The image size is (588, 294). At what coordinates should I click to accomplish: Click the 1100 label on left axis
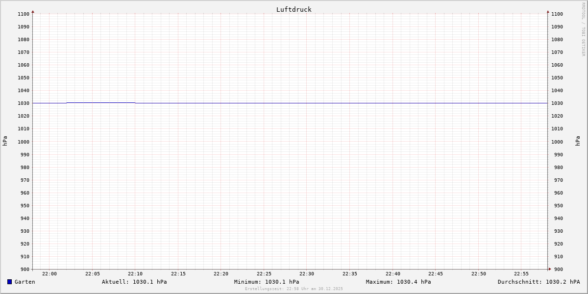[24, 14]
